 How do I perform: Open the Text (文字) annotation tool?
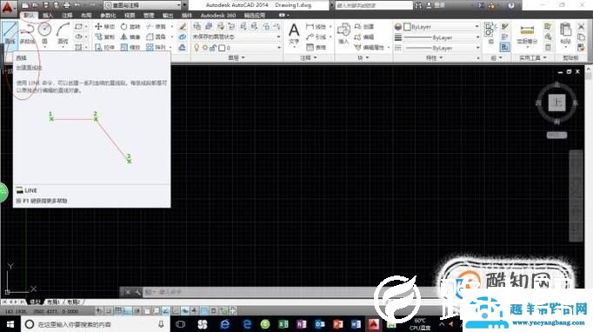point(294,34)
